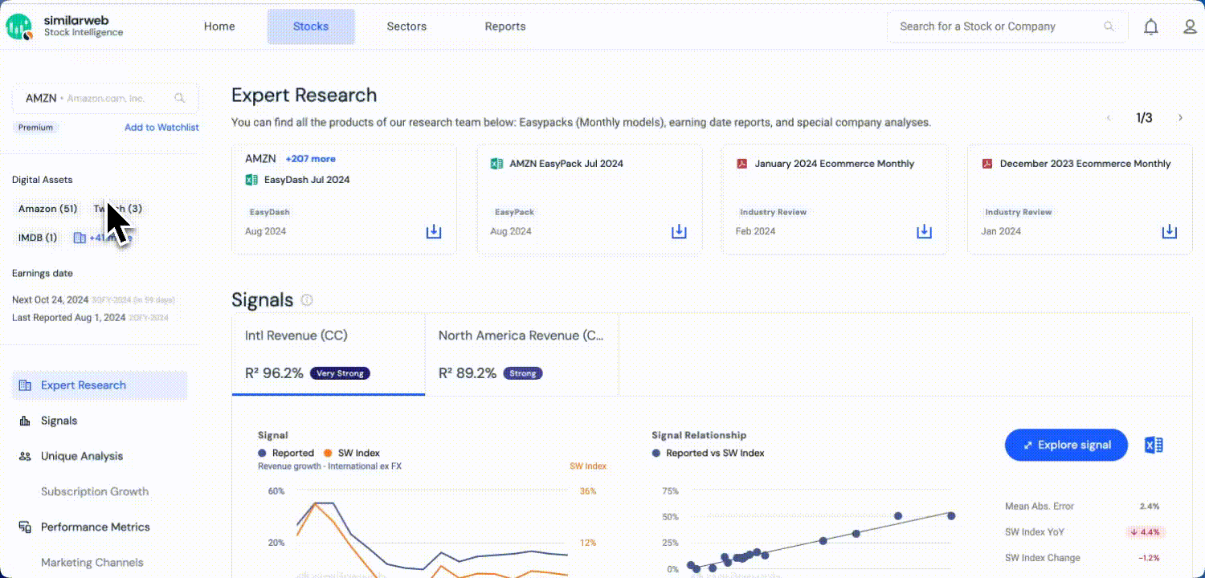Click the Unique Analysis sidebar icon
The height and width of the screenshot is (578, 1205).
25,456
